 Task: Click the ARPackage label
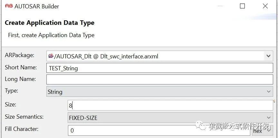20,55
